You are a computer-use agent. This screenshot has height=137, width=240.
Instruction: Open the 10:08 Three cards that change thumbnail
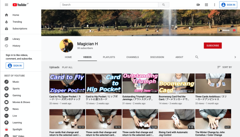[x=140, y=119]
